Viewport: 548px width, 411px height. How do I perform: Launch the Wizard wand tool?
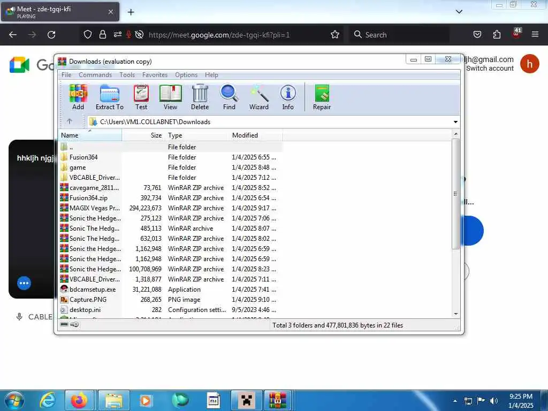259,97
